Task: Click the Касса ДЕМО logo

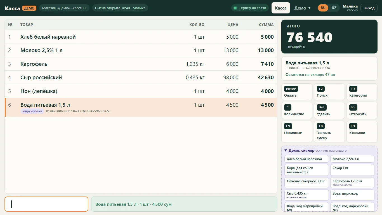Action: [20, 8]
